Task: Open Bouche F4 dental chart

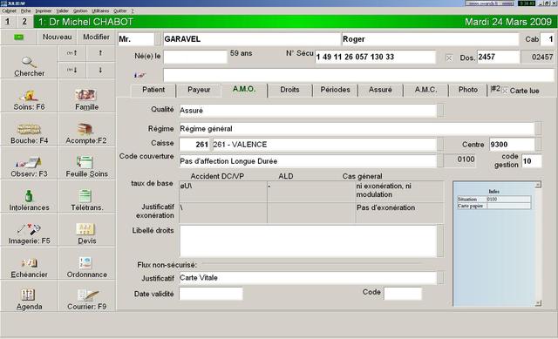Action: pyautogui.click(x=29, y=130)
